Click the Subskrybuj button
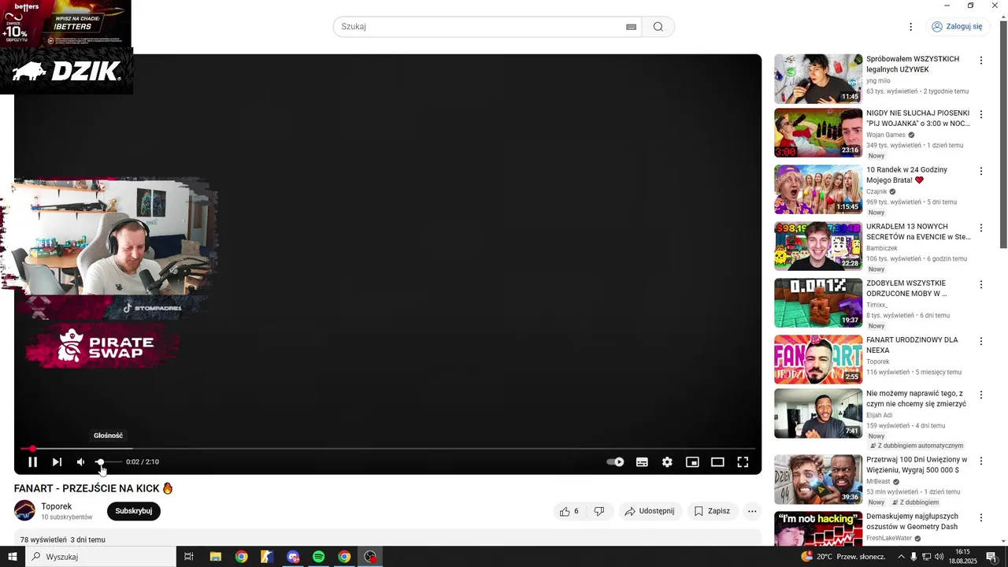Screen dimensions: 1008x567 [x=134, y=511]
